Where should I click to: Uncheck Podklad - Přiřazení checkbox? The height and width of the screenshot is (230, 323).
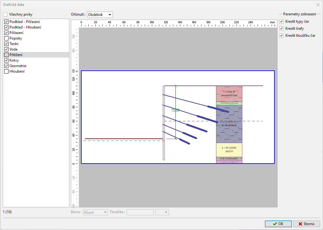click(x=6, y=22)
